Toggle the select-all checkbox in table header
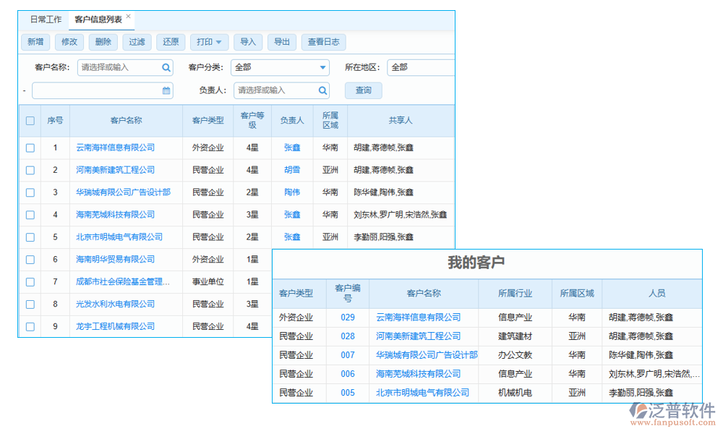The width and height of the screenshot is (723, 434). [x=30, y=121]
